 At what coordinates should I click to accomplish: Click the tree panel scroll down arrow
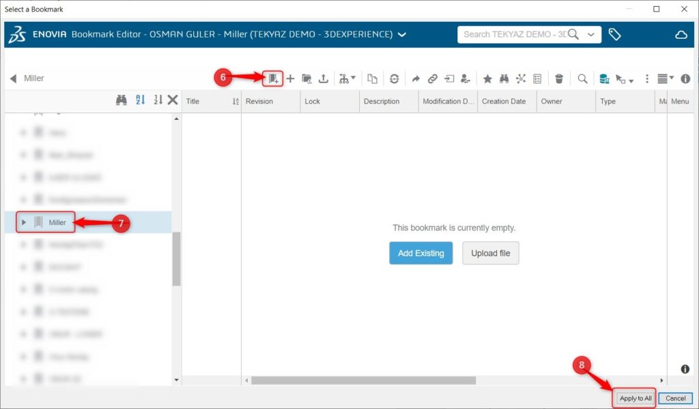(x=177, y=380)
